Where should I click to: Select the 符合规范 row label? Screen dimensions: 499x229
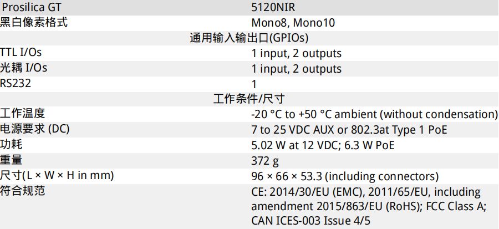[23, 191]
